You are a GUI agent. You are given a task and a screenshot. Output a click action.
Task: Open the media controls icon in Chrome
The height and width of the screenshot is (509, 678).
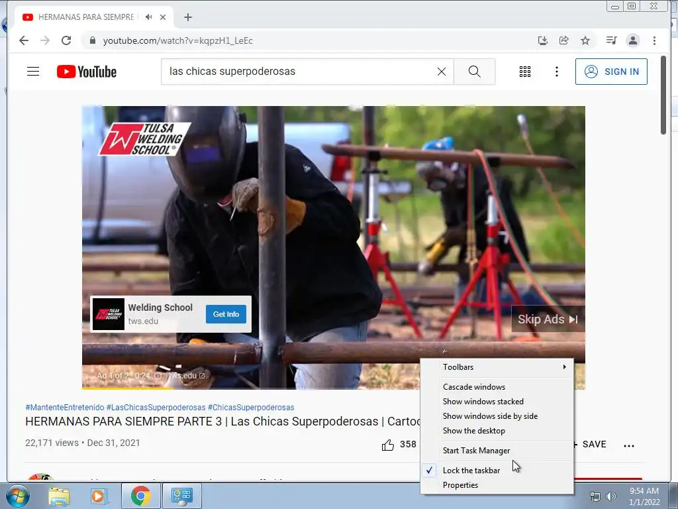pos(611,40)
